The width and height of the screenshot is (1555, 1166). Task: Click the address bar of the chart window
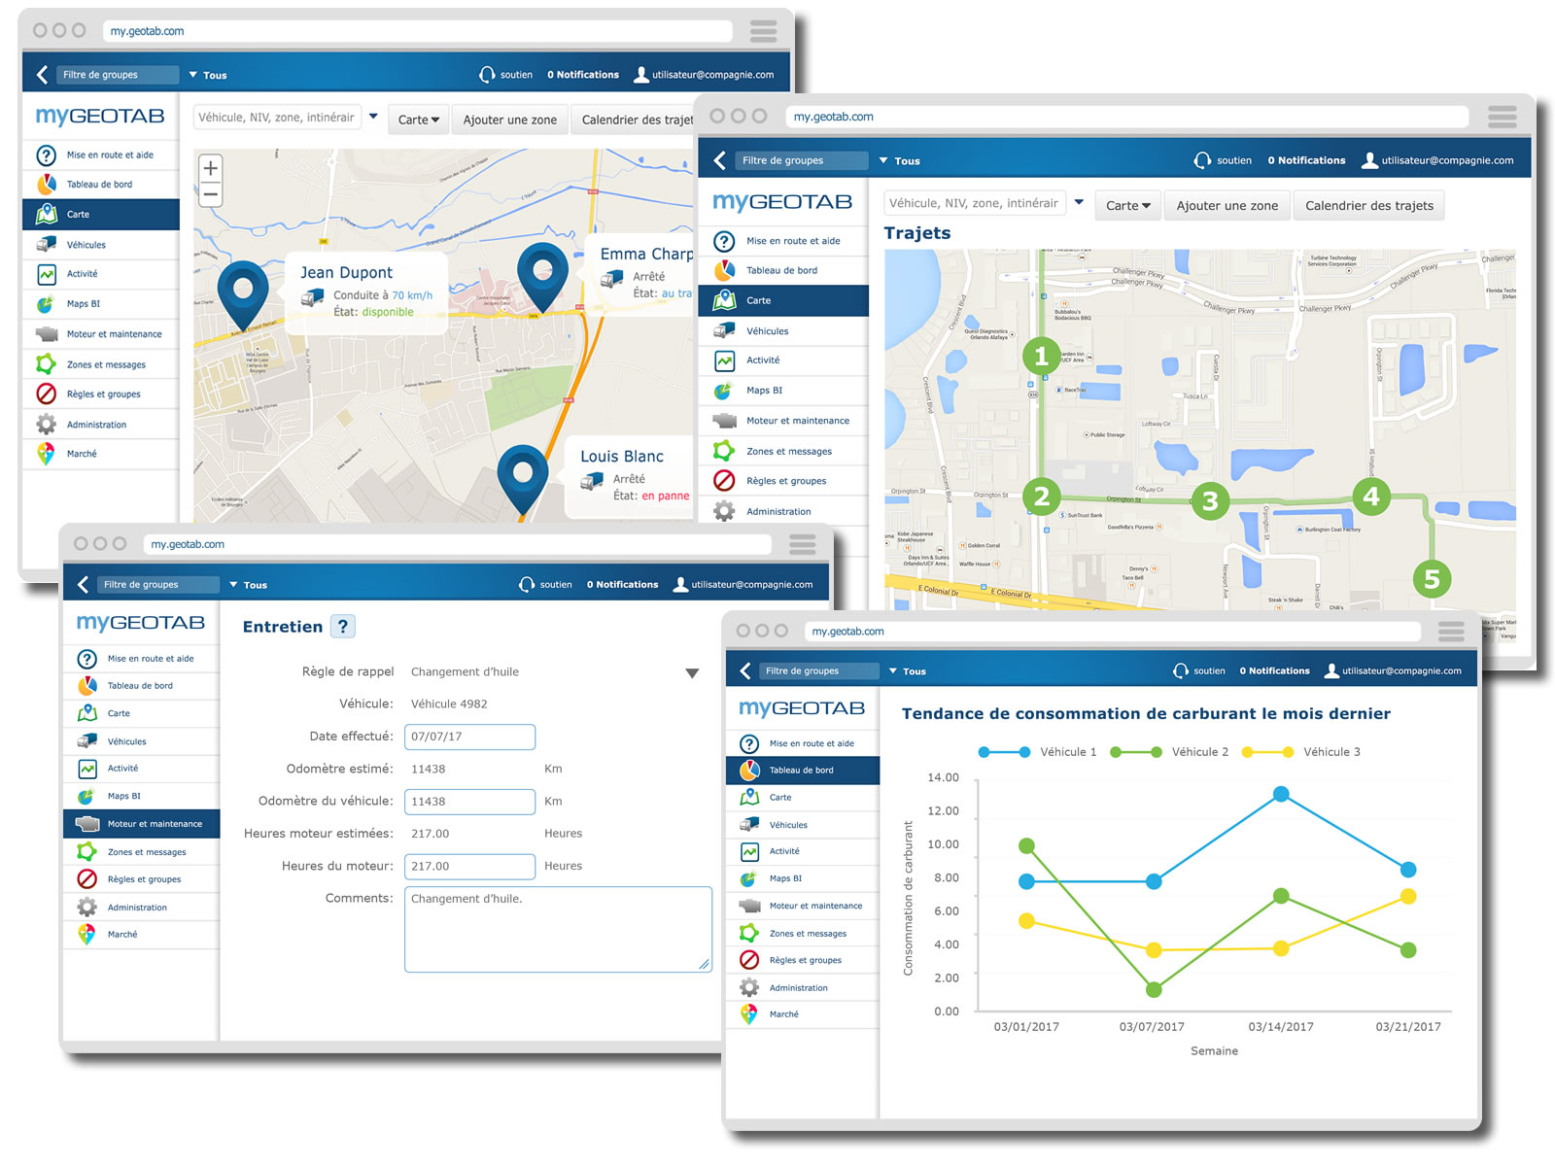click(1113, 632)
